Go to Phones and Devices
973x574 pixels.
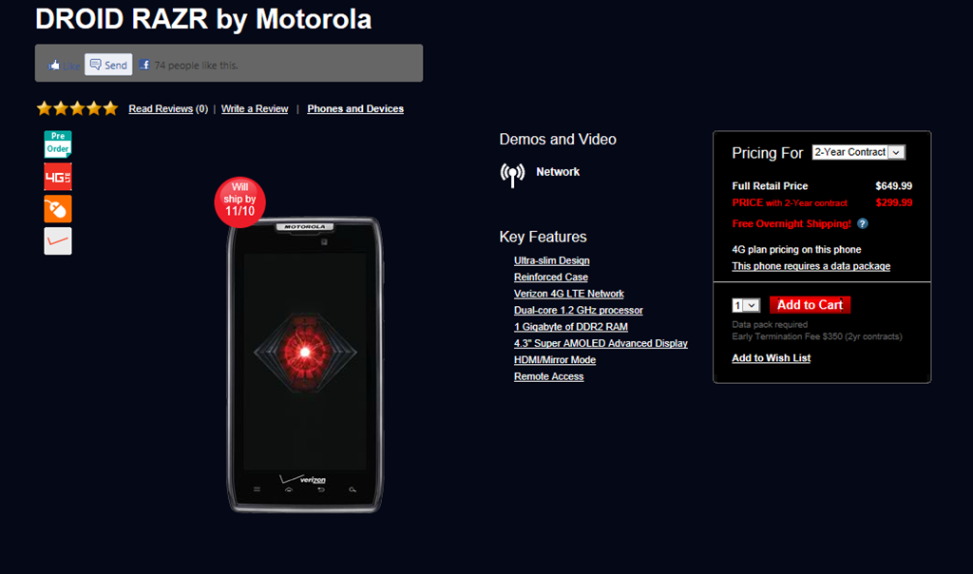click(355, 108)
